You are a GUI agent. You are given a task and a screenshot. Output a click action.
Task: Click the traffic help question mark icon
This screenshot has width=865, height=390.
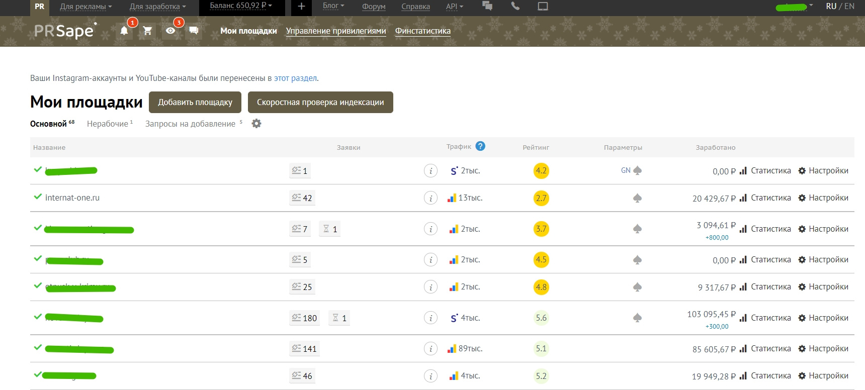[x=480, y=146]
